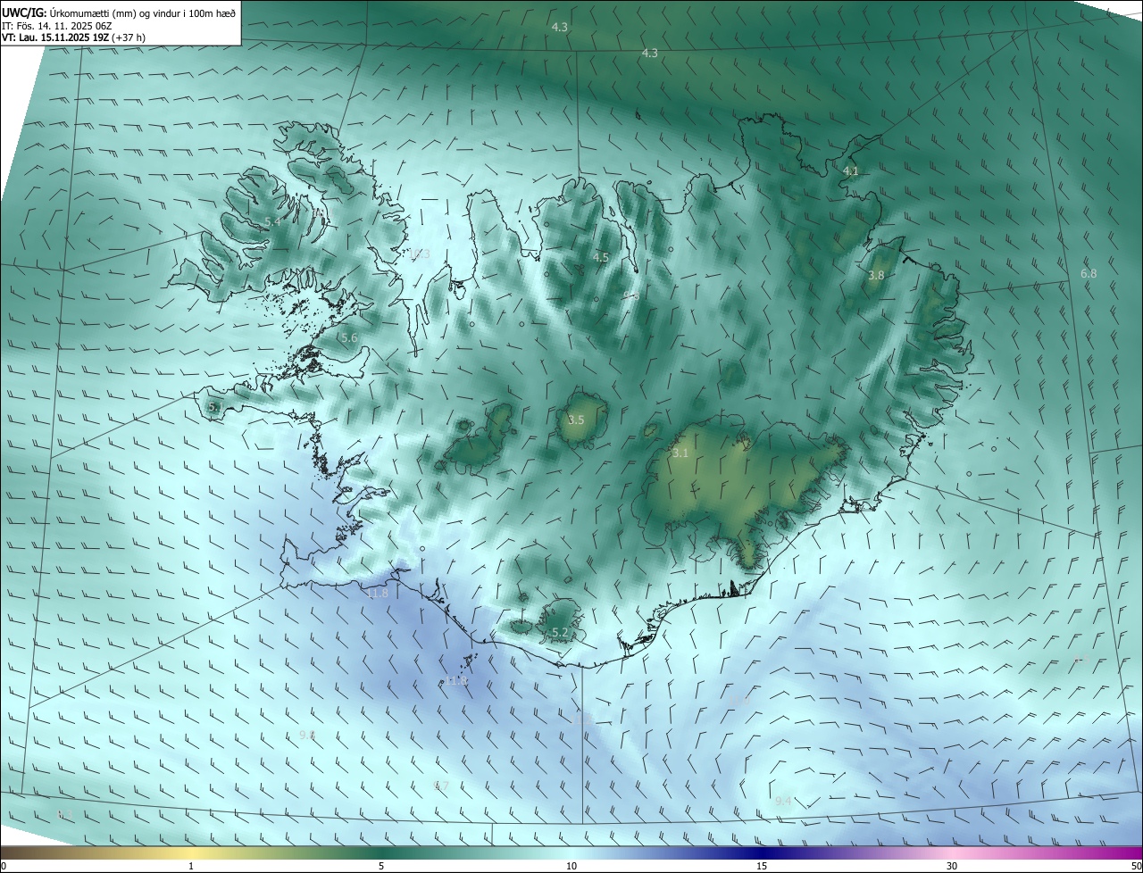Image resolution: width=1143 pixels, height=873 pixels.
Task: Select the 6.8 value over the eastern sea
Action: 1089,273
